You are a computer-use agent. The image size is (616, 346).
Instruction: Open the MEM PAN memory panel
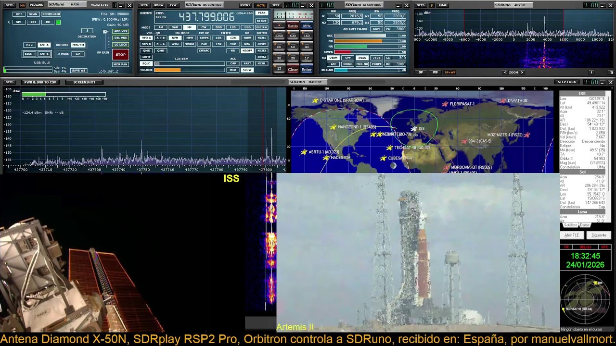point(120,64)
